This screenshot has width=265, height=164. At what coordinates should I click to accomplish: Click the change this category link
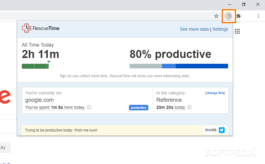(x=215, y=93)
